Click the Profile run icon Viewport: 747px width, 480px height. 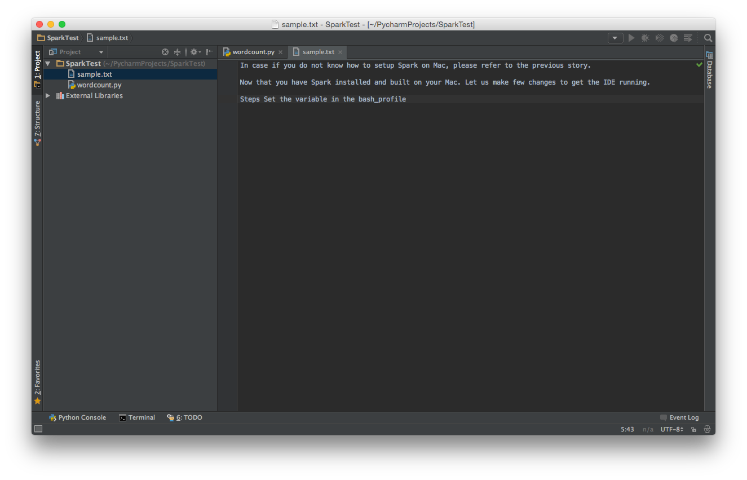(x=674, y=38)
